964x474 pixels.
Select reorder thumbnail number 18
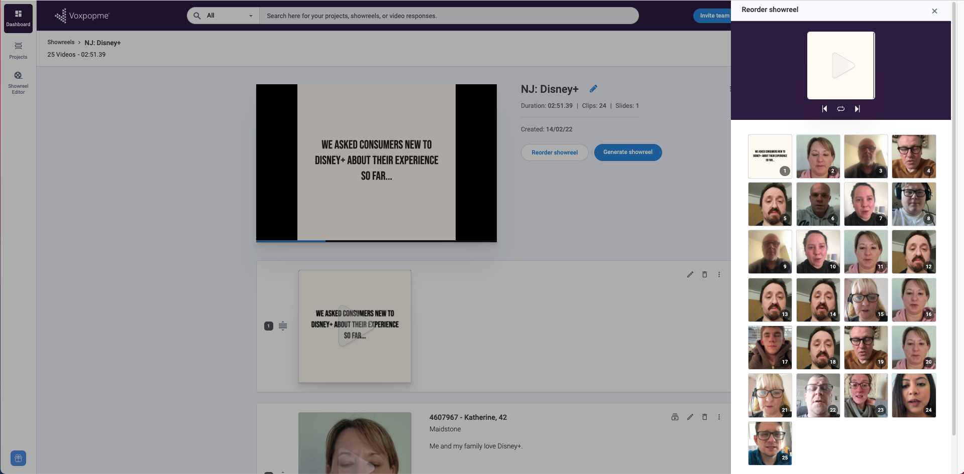818,347
